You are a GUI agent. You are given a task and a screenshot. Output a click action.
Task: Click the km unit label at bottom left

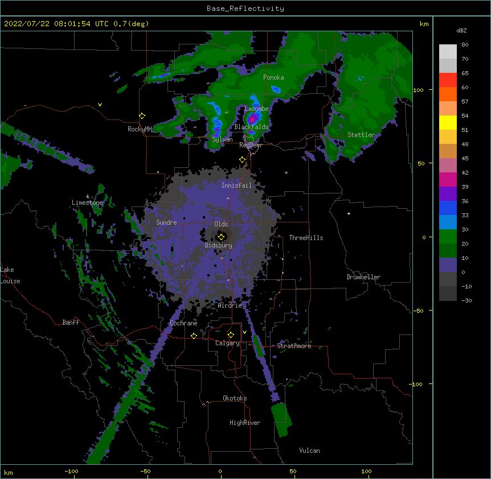click(x=9, y=472)
